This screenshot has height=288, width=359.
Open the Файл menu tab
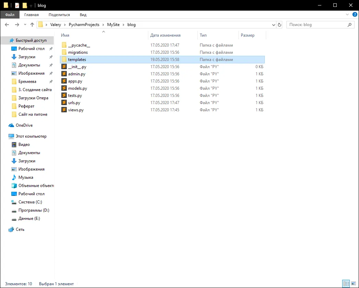[x=10, y=15]
